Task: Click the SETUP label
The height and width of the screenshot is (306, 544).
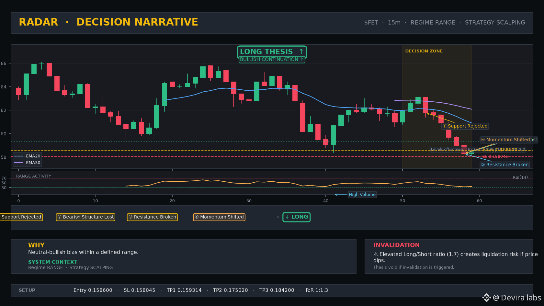Action: (x=27, y=290)
